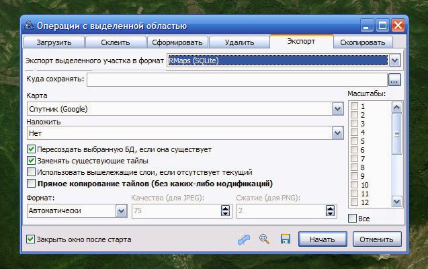Enable 'Пересоздать выбранную БД' checkbox
This screenshot has height=269, width=428.
31,149
